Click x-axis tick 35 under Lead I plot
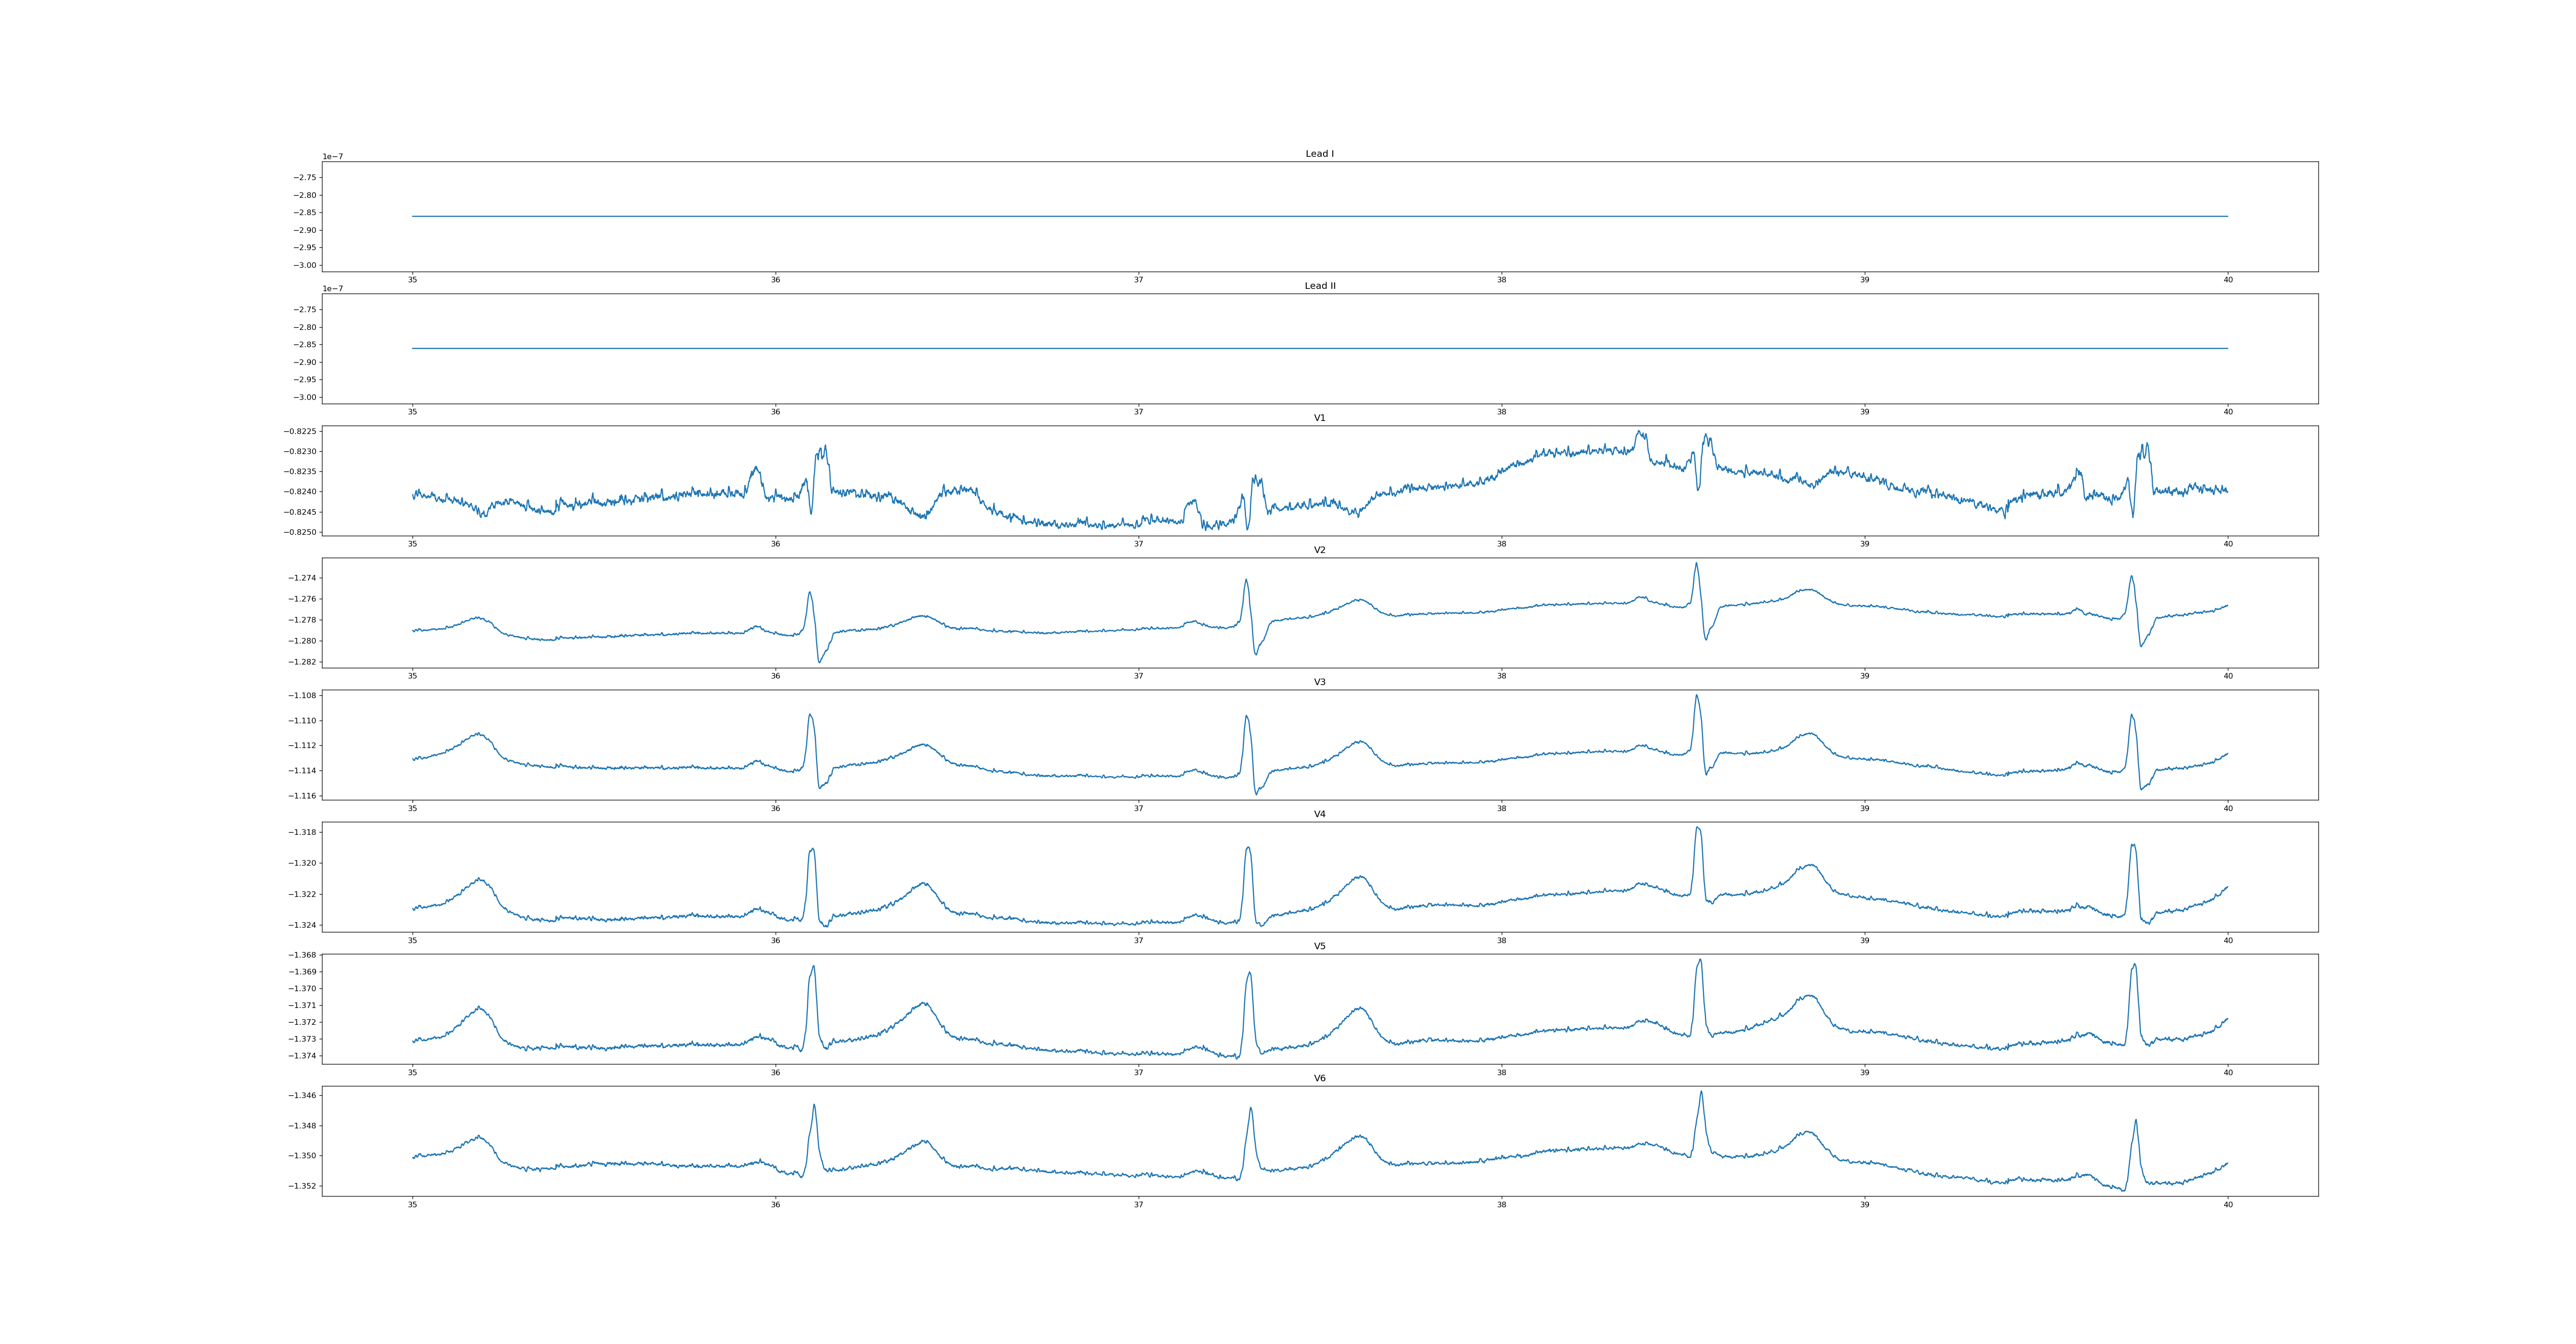The image size is (2576, 1344). 412,280
